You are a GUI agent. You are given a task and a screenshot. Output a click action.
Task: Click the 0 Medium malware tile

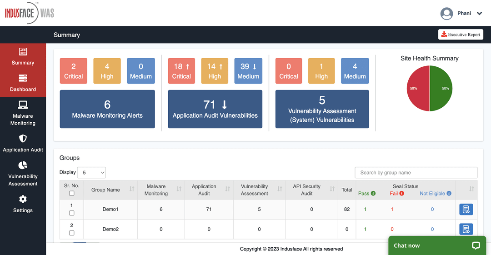pos(141,71)
